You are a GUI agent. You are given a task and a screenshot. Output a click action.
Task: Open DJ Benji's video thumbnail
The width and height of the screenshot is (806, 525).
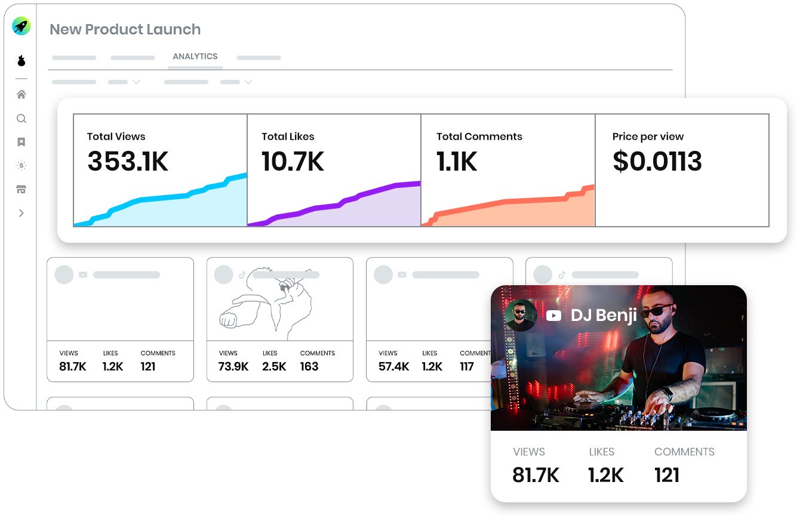coord(619,358)
